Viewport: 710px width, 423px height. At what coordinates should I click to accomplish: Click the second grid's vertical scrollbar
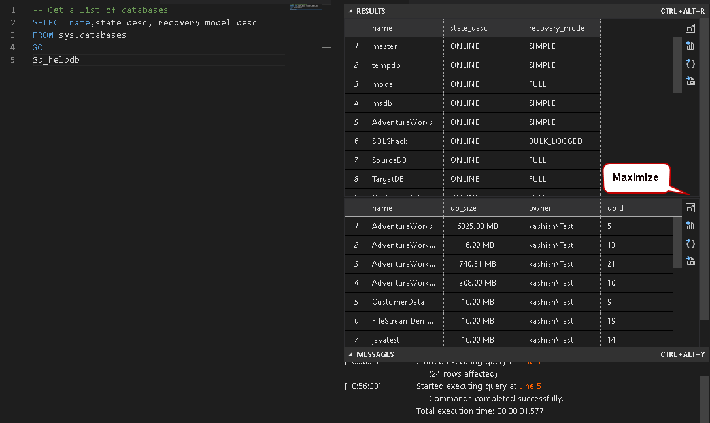click(676, 243)
